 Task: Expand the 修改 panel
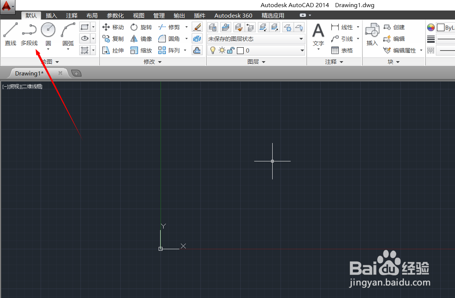[153, 62]
